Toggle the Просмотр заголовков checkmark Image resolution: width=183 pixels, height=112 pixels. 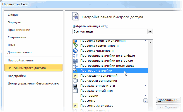click(x=75, y=106)
